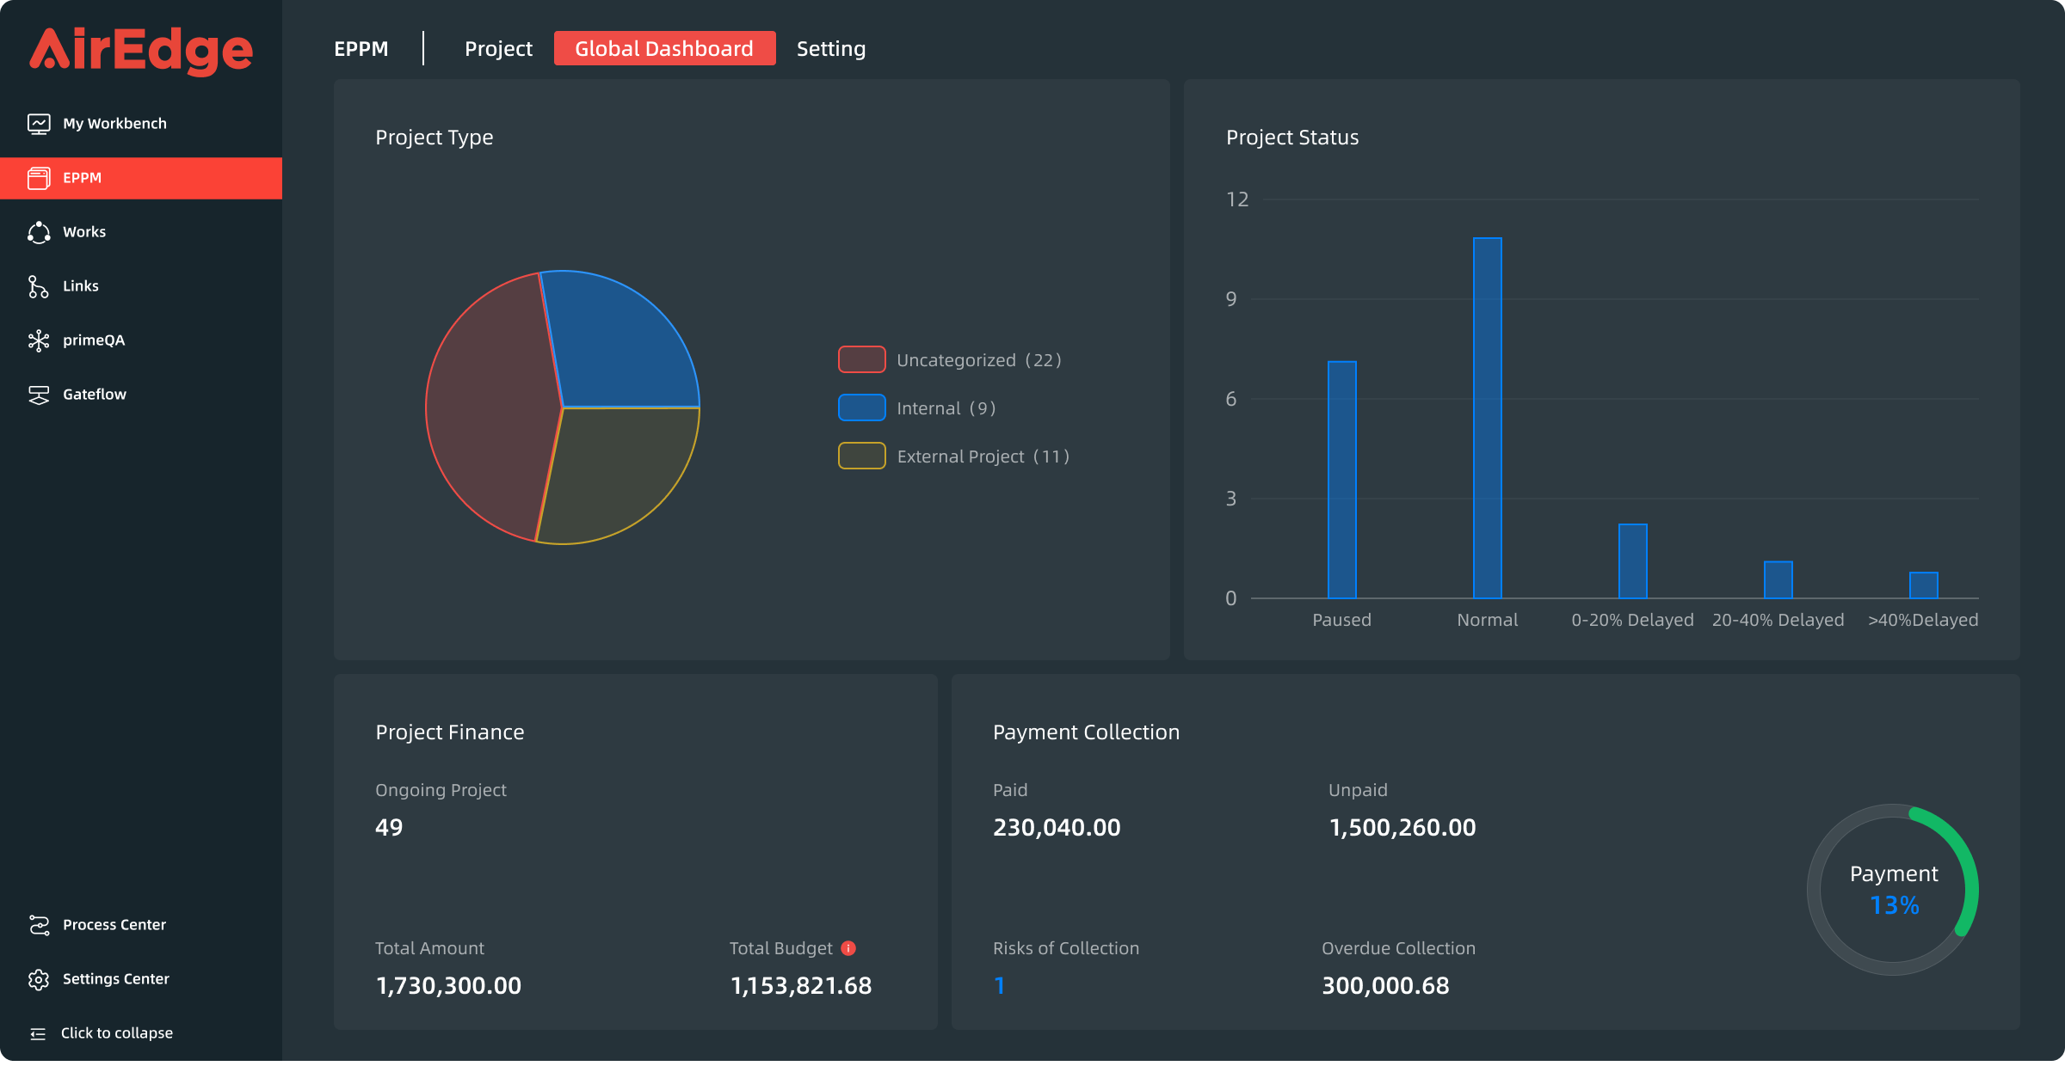Image resolution: width=2065 pixels, height=1066 pixels.
Task: Click the Links branch icon
Action: (39, 286)
